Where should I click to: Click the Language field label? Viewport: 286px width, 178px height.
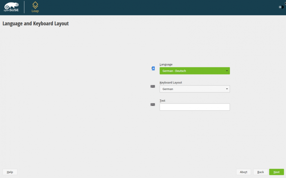click(x=166, y=65)
